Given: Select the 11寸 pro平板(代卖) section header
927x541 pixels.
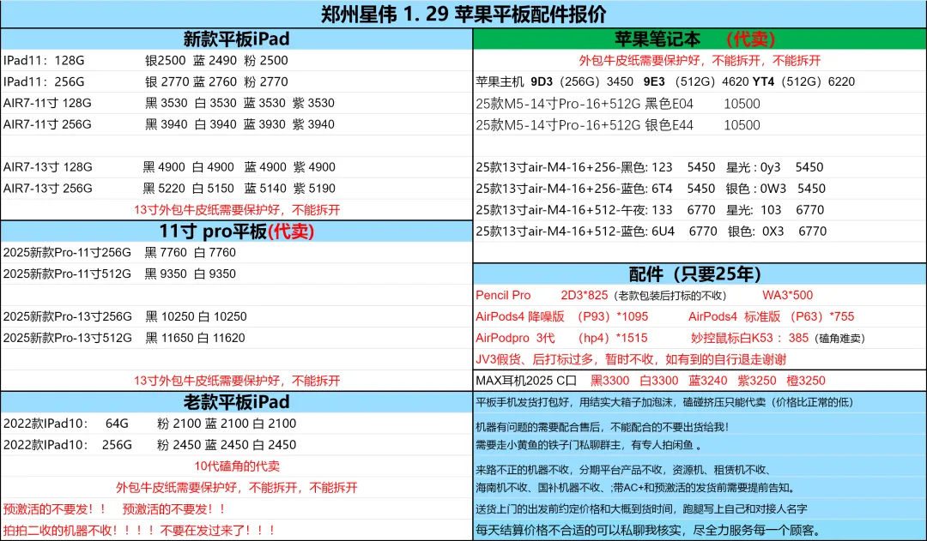Looking at the screenshot, I should click(x=237, y=231).
